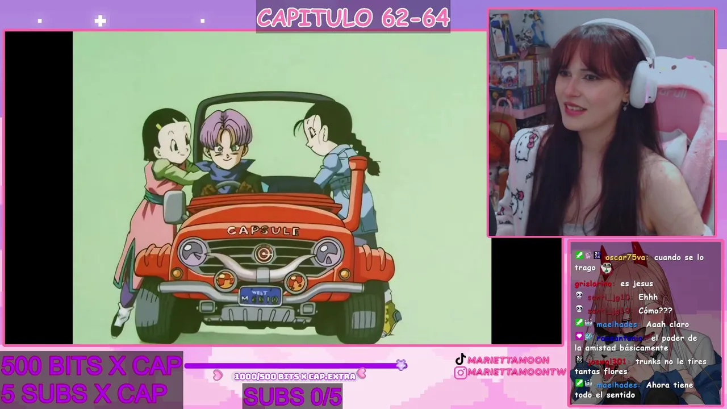This screenshot has width=727, height=409.
Task: Click the flower marker ending the bits bar
Action: 402,365
